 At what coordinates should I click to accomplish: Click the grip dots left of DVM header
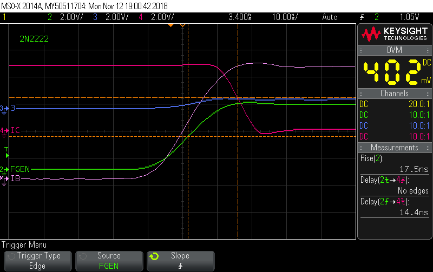point(361,50)
